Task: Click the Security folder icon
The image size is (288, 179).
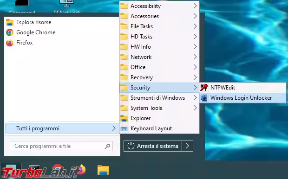Action: pyautogui.click(x=124, y=88)
